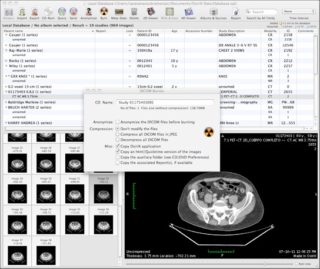The height and width of the screenshot is (269, 320).
Task: Sort by Modality column header
Action: pyautogui.click(x=270, y=31)
